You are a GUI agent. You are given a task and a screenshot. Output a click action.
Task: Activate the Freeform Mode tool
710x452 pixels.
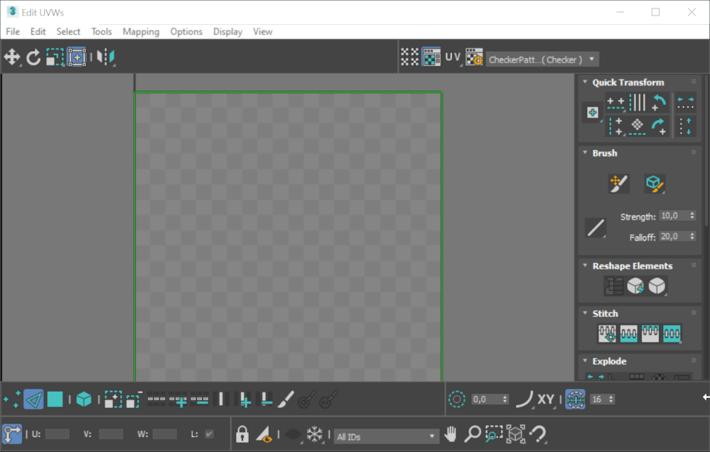click(77, 58)
